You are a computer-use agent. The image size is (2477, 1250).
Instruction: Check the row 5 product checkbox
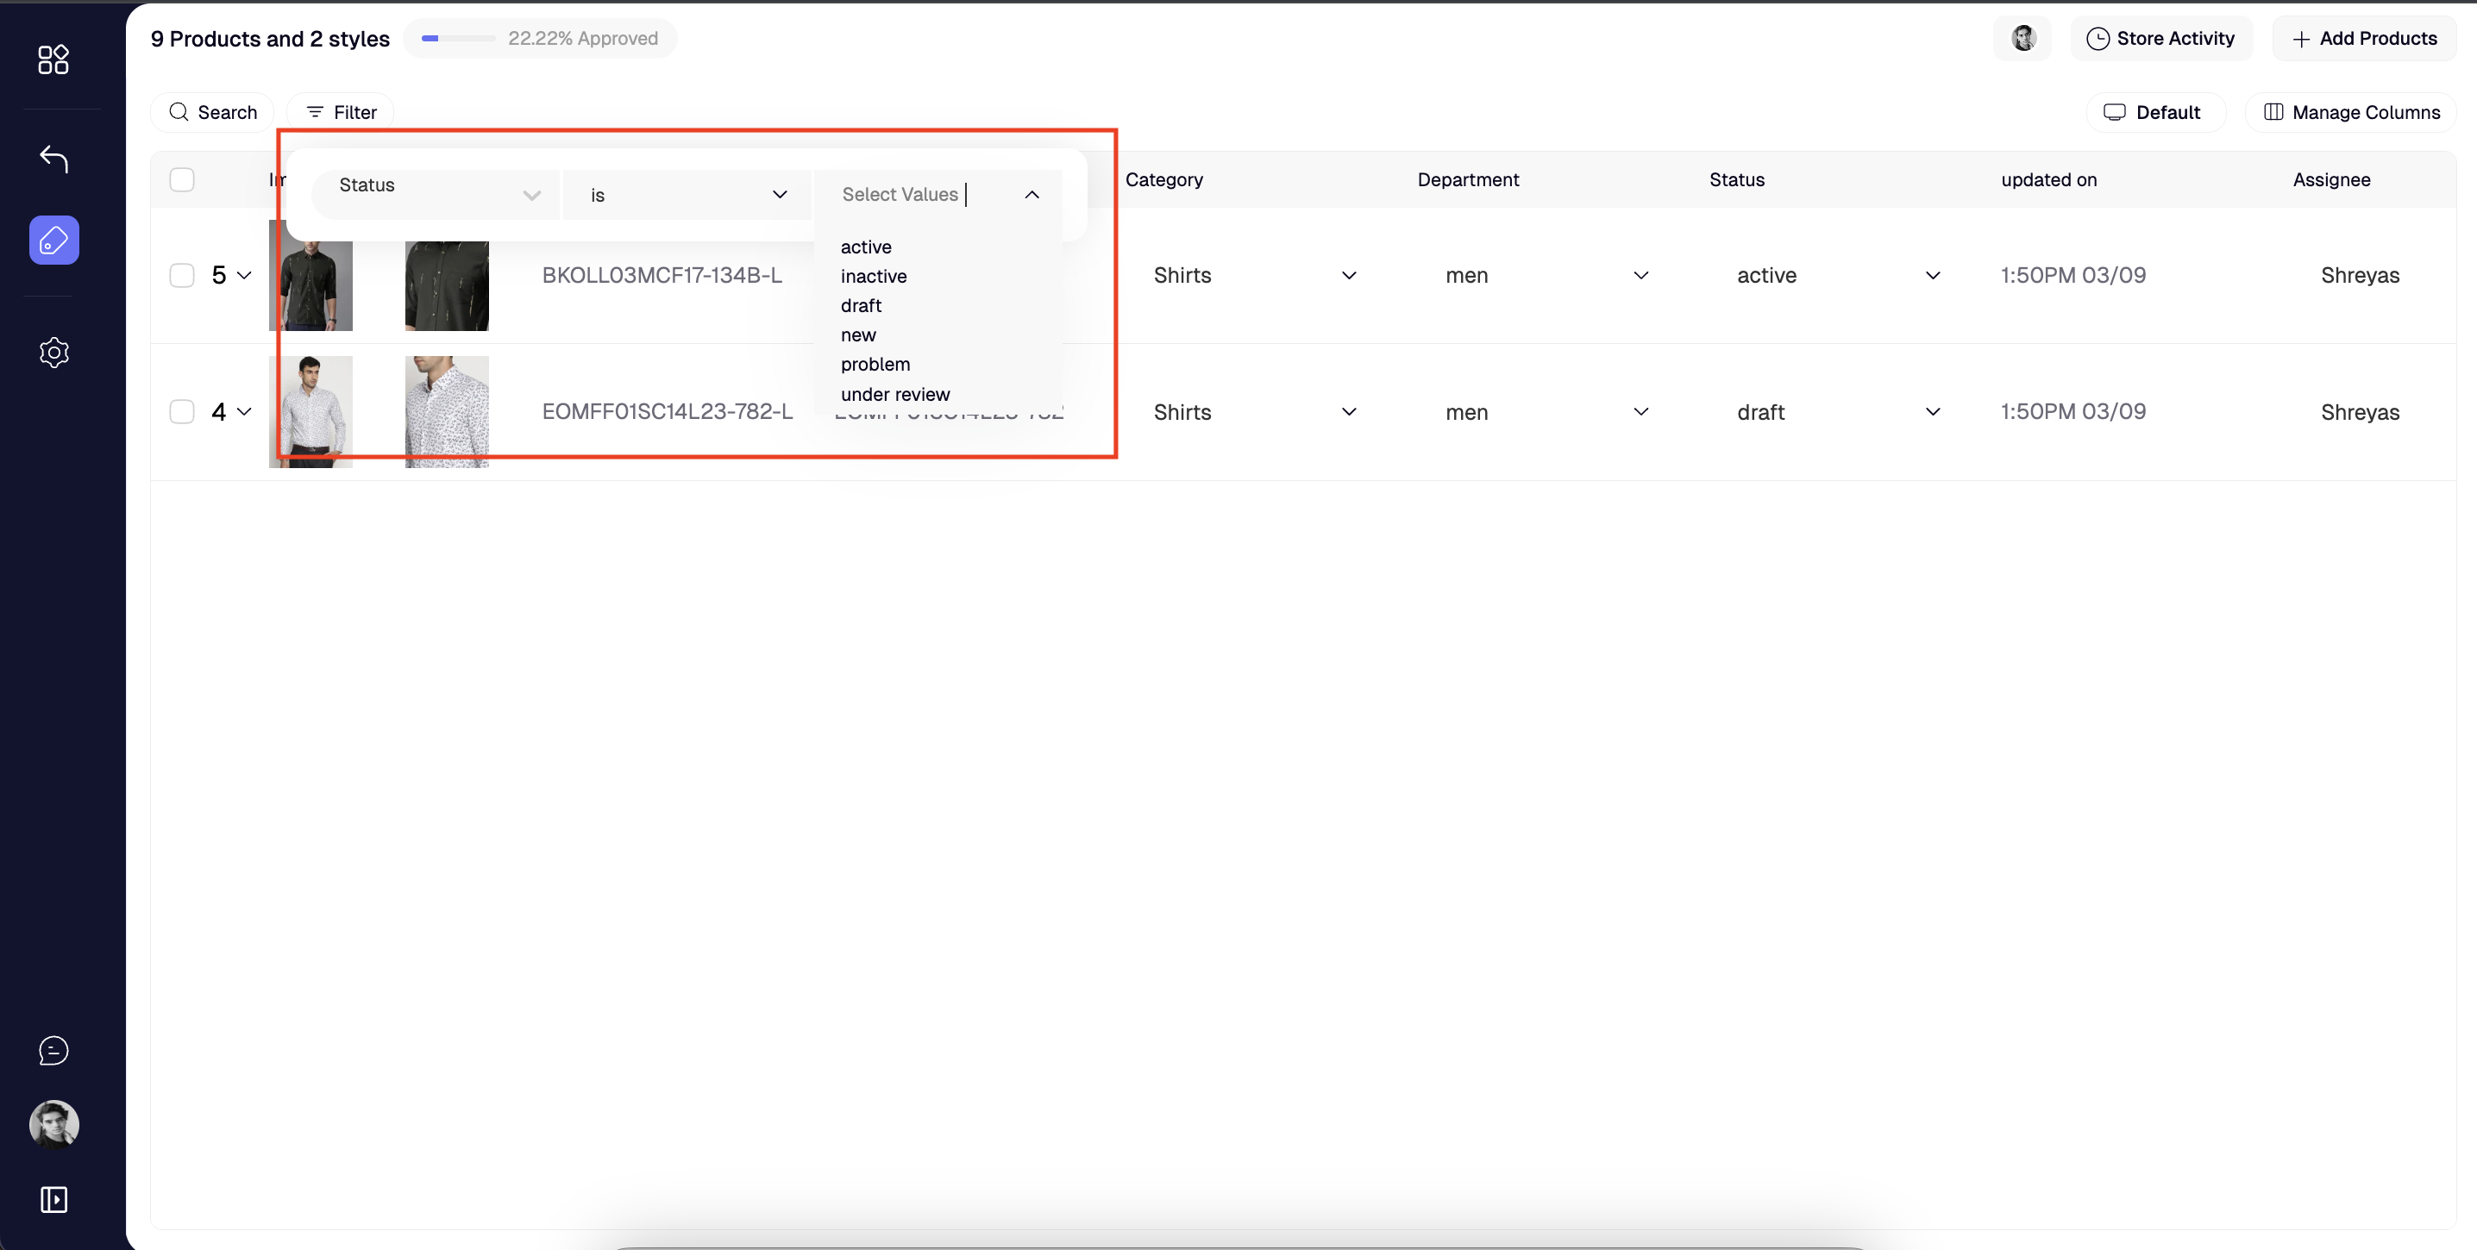point(182,276)
